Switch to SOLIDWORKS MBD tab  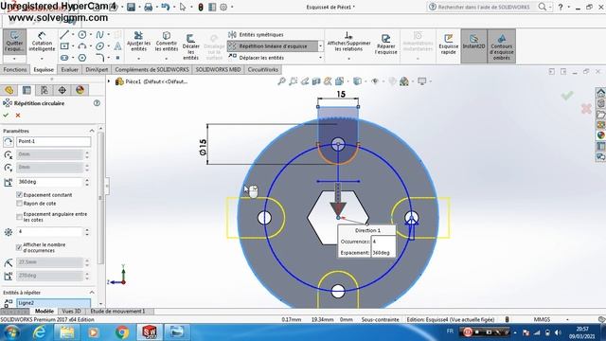218,69
